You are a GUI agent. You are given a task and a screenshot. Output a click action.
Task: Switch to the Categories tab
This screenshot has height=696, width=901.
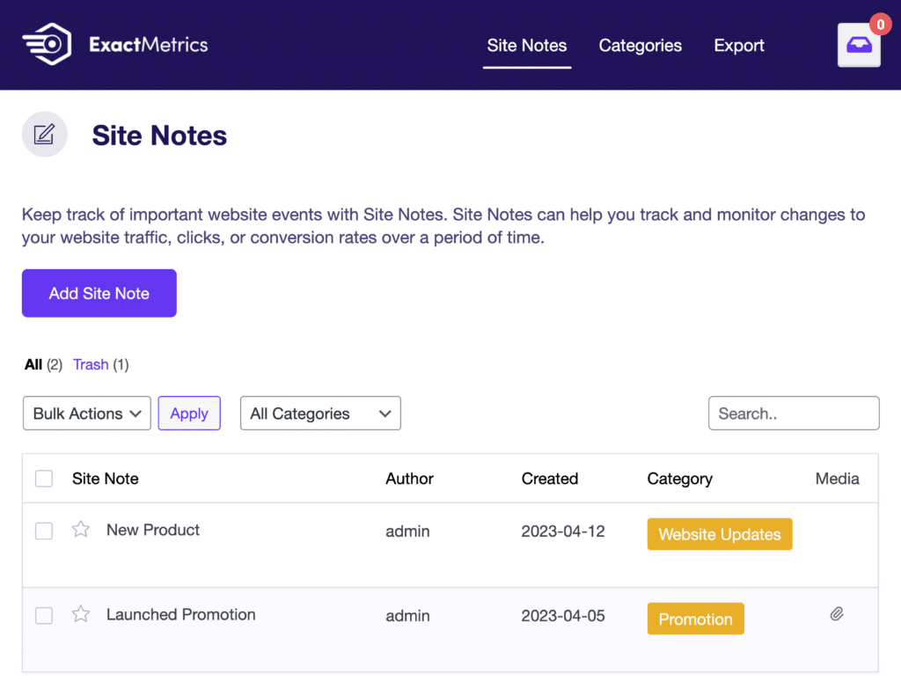pyautogui.click(x=640, y=45)
